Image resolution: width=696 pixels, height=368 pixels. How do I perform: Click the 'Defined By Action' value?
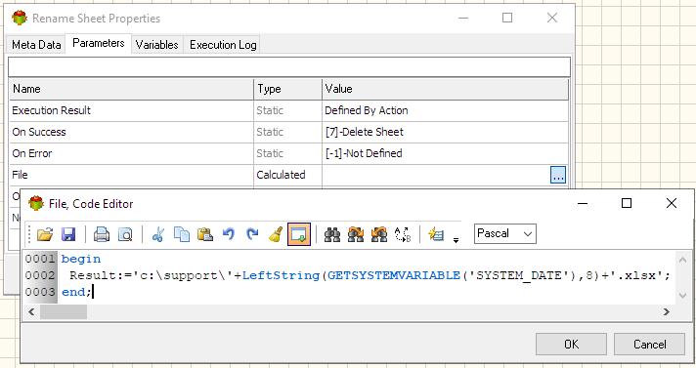[367, 110]
